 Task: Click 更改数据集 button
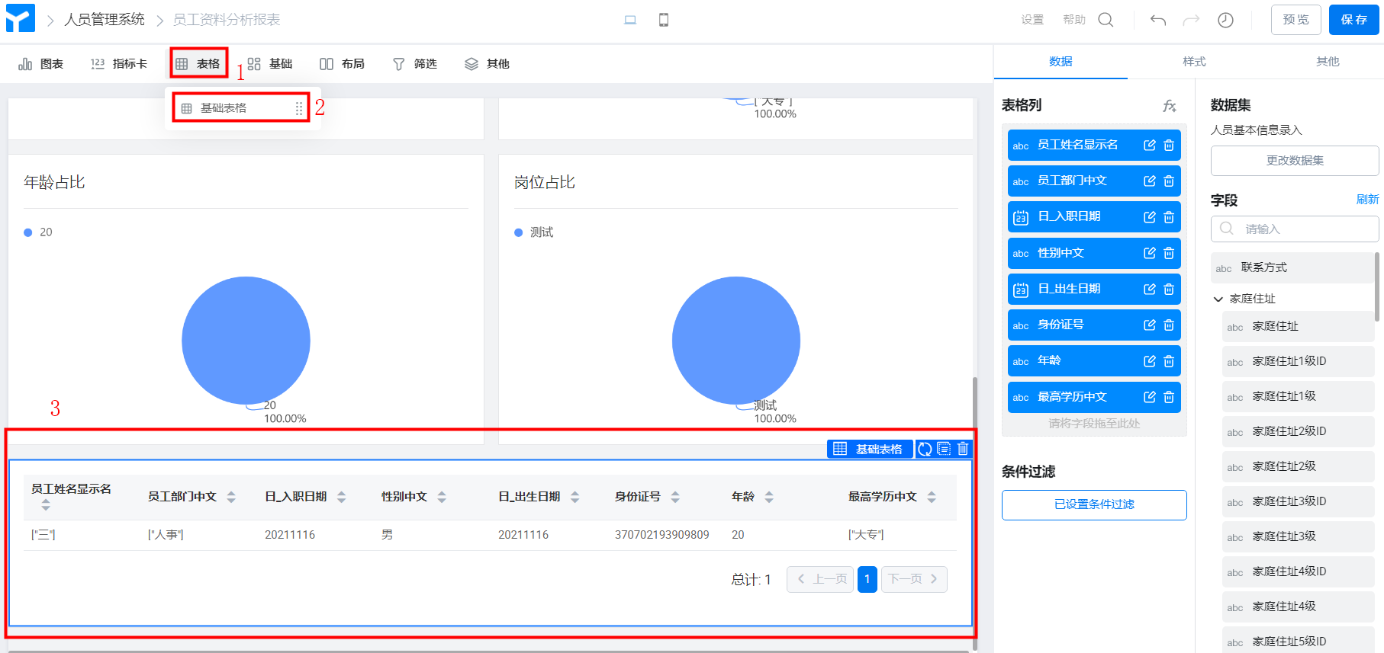[x=1295, y=161]
